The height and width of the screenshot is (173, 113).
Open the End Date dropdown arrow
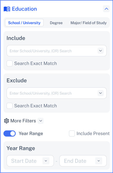tap(99, 161)
